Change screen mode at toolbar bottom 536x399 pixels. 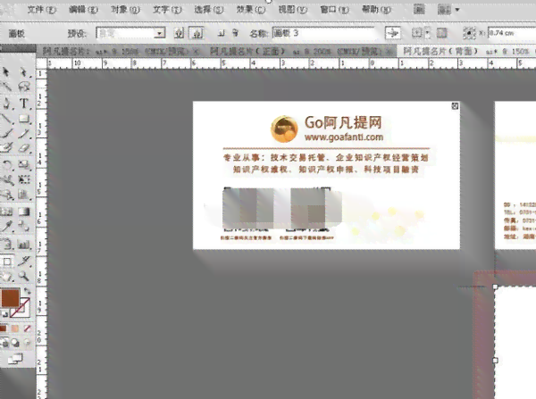coord(15,359)
